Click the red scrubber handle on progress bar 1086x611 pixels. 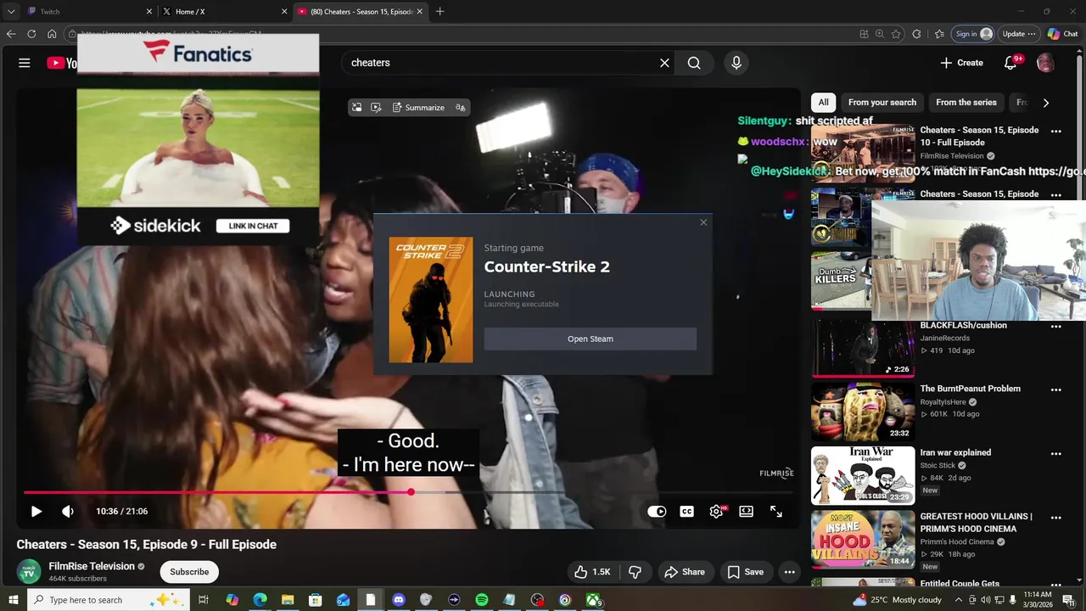click(411, 492)
